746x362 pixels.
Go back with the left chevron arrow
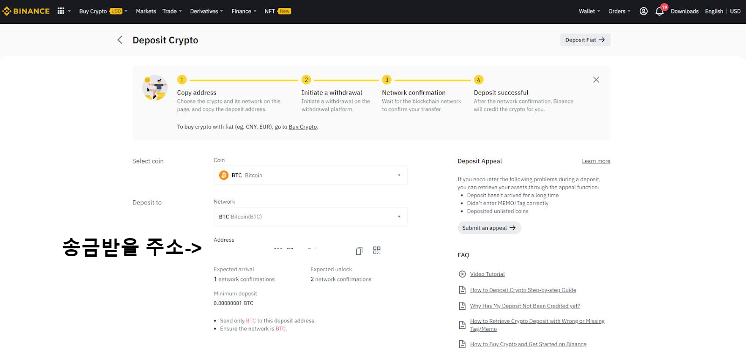(120, 40)
